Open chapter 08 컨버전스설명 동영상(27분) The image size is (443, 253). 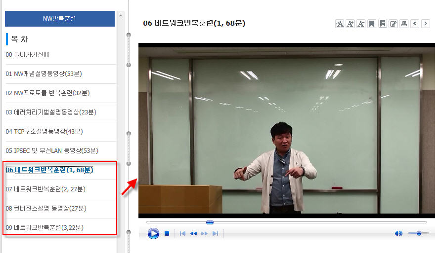(46, 208)
